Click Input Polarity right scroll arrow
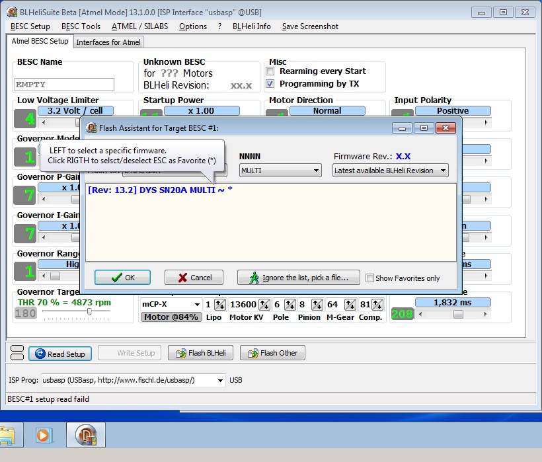 (486, 122)
